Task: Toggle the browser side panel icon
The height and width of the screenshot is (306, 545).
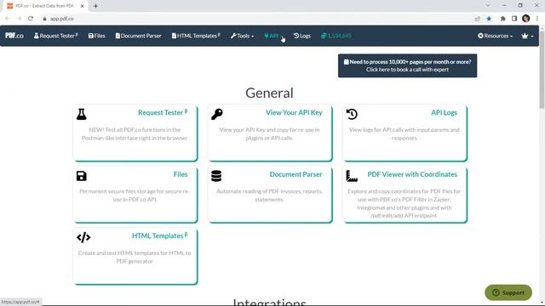Action: tap(514, 19)
